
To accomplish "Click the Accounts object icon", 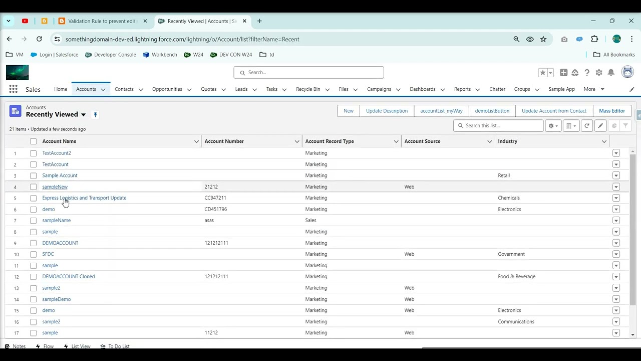I will tap(15, 111).
